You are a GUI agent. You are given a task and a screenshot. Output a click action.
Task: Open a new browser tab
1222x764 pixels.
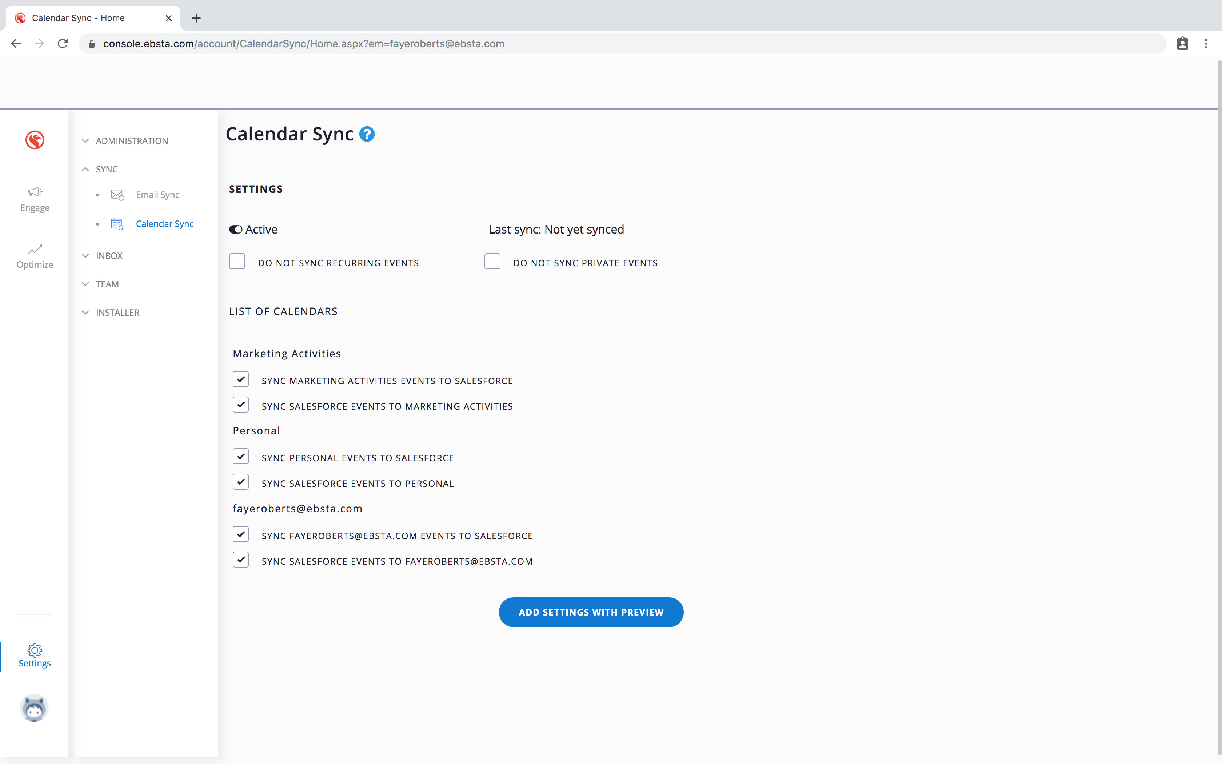pyautogui.click(x=196, y=18)
